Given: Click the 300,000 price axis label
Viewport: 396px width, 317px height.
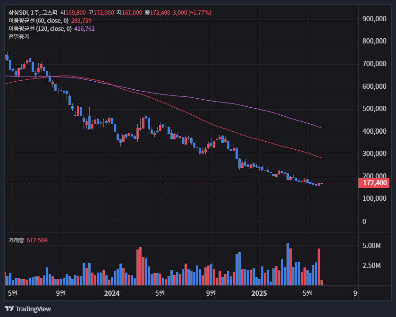Looking at the screenshot, I should tap(374, 154).
